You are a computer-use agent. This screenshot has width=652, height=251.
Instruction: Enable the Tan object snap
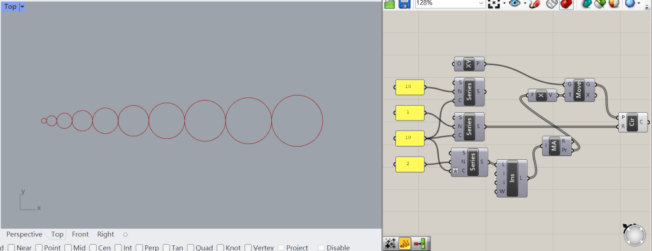(x=167, y=248)
